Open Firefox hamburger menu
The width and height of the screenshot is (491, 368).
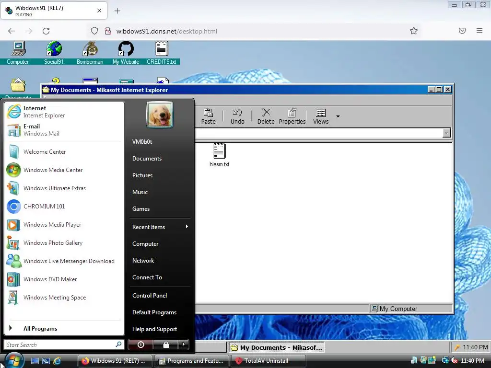[479, 31]
